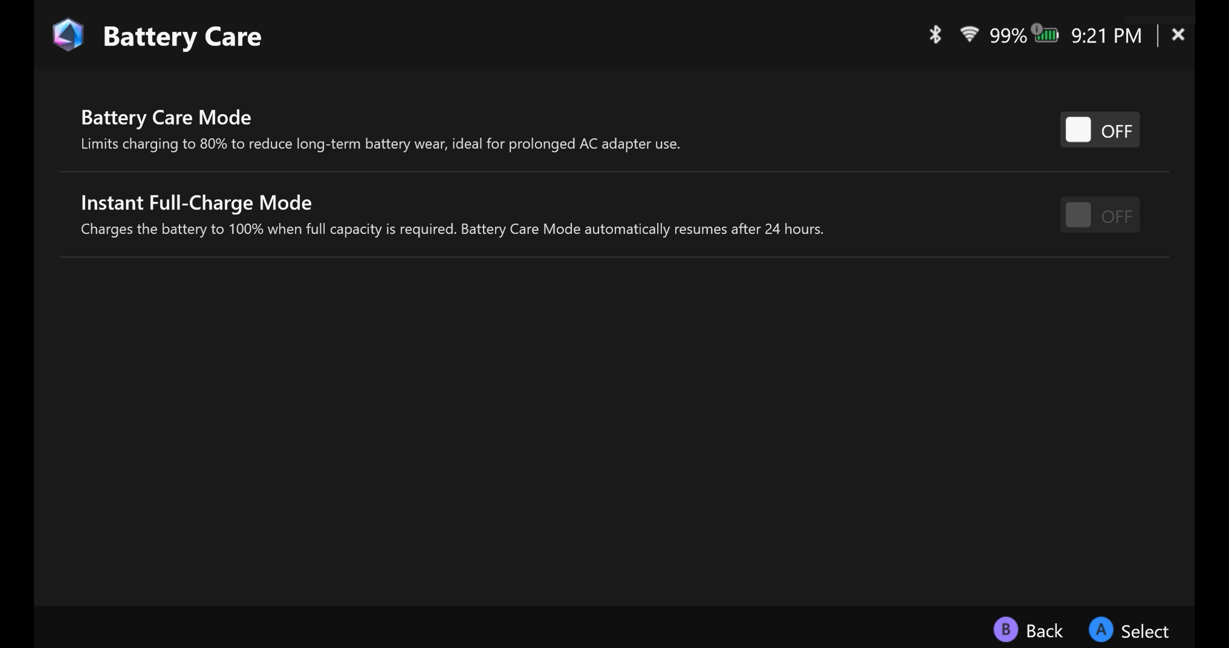Click the vertical divider beside close button
Image resolution: width=1229 pixels, height=648 pixels.
tap(1157, 36)
